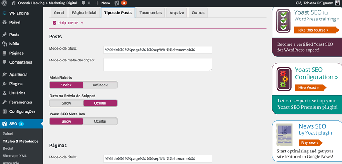Click the plus icon for Novo

[x=97, y=3]
